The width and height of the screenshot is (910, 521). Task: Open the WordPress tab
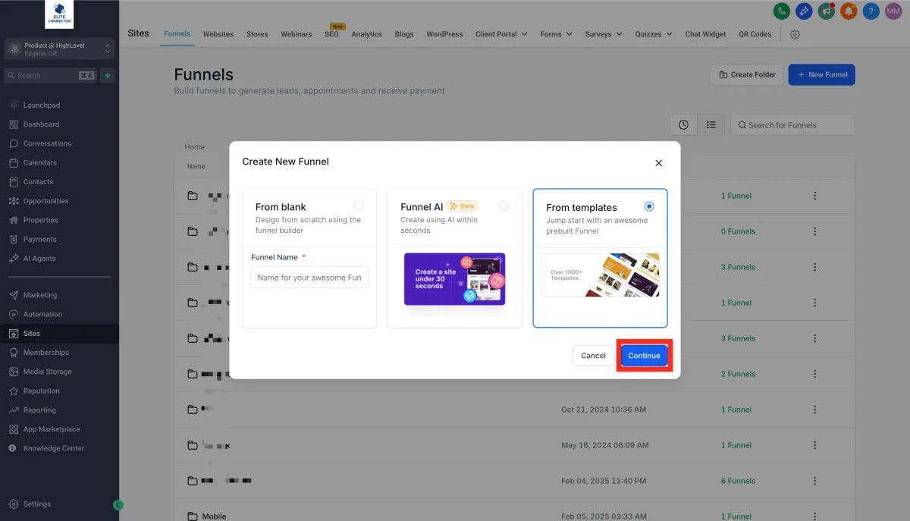(x=444, y=34)
